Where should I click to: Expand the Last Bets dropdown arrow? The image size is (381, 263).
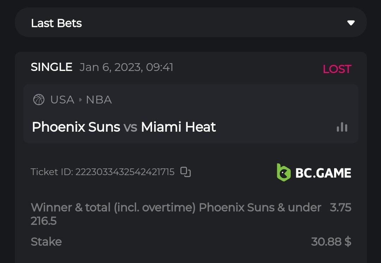[351, 23]
